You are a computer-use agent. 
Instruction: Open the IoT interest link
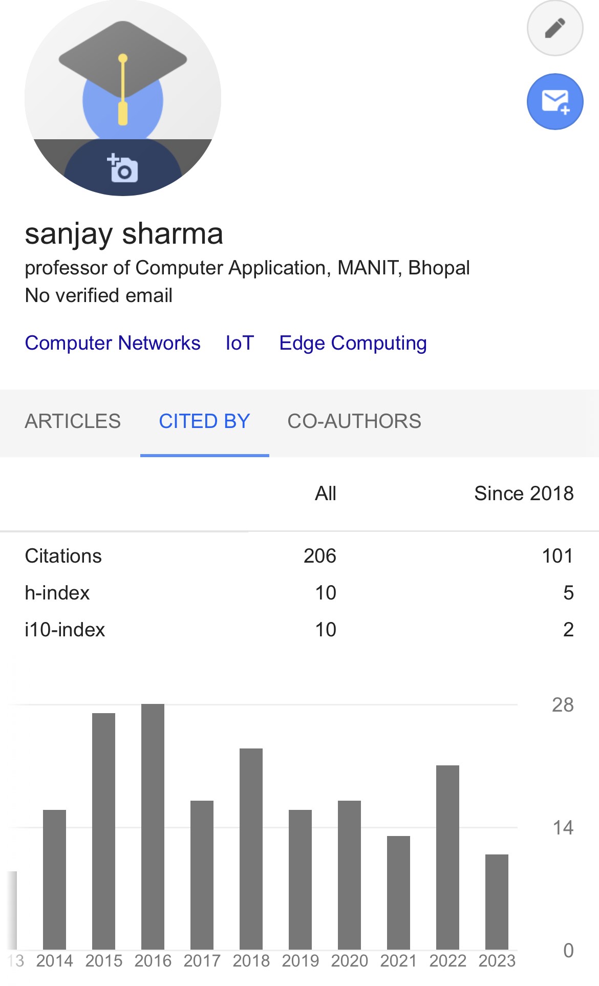click(240, 343)
